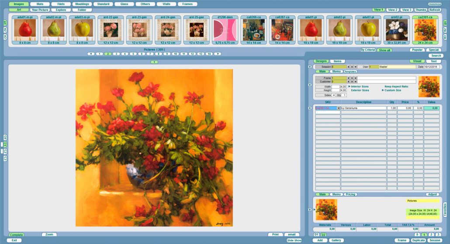
Task: Toggle the D1 view button
Action: pyautogui.click(x=316, y=235)
